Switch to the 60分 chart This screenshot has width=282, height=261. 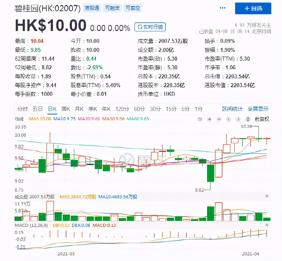point(139,109)
